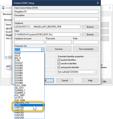Select GB_2312 character set
Screen dimensions: 113x119
point(29,88)
